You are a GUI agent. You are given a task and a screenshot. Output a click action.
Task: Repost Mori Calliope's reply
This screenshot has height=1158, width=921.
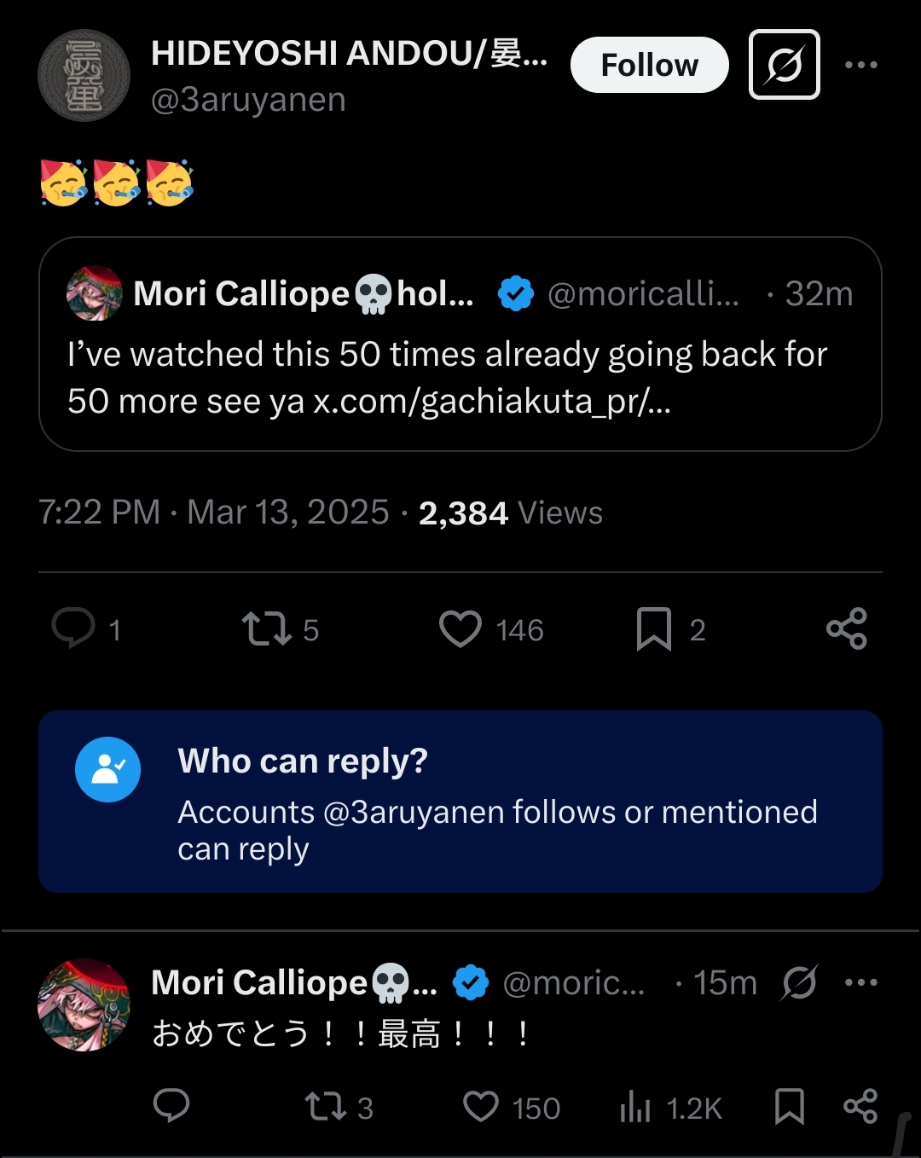click(x=325, y=1107)
